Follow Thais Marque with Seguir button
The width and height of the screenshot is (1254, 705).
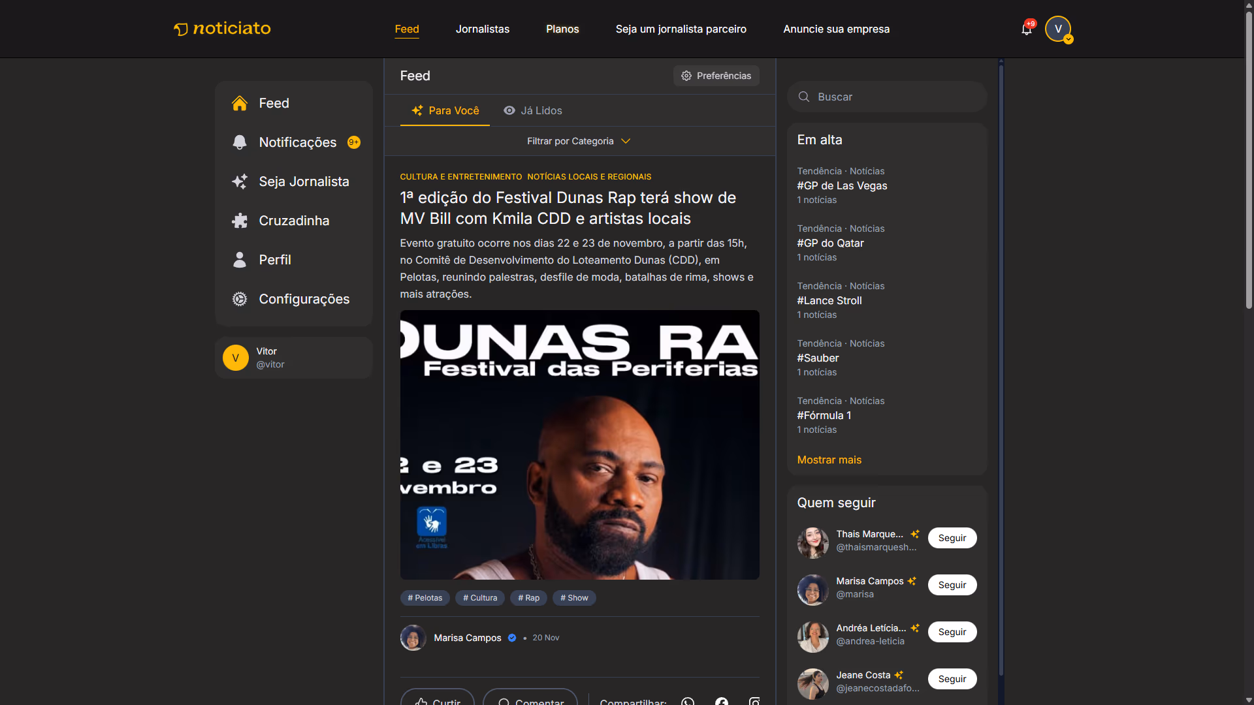[952, 538]
